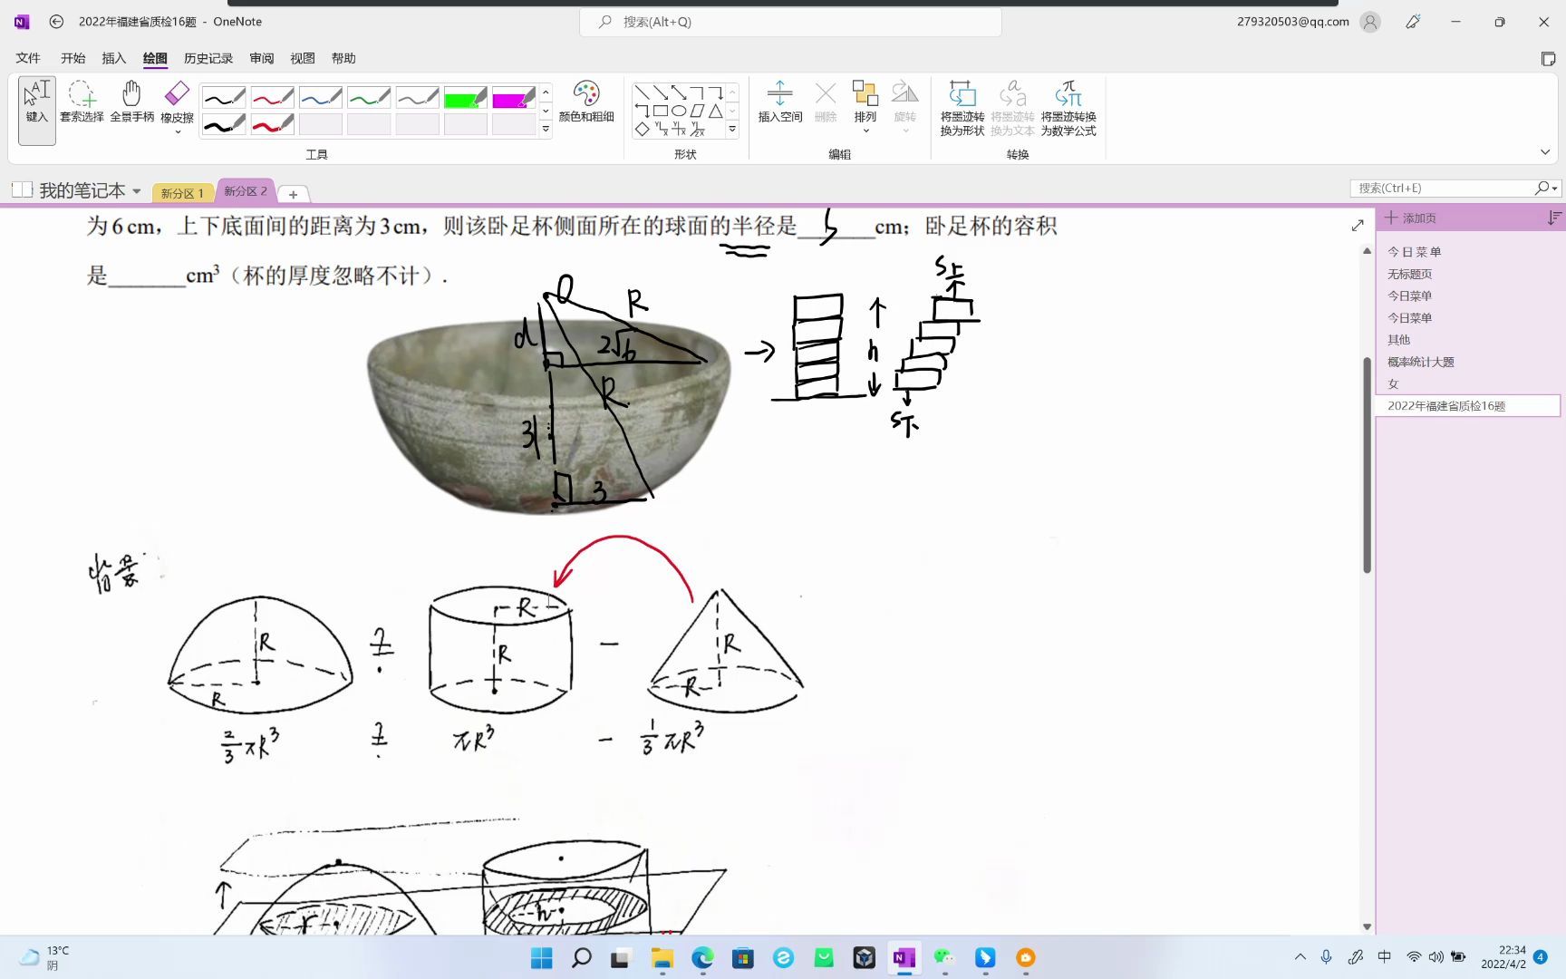
Task: Click the top search box 搜索(Alt+Q)
Action: coord(790,22)
